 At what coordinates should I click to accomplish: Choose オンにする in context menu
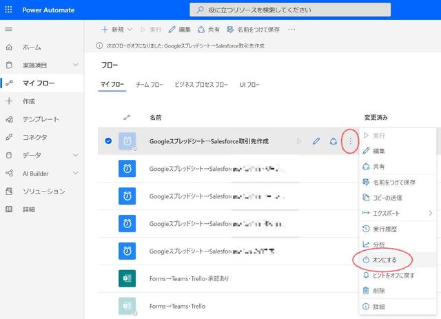tap(398, 260)
